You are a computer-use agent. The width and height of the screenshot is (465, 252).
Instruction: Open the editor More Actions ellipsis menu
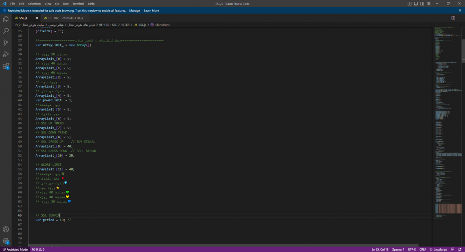(x=460, y=18)
